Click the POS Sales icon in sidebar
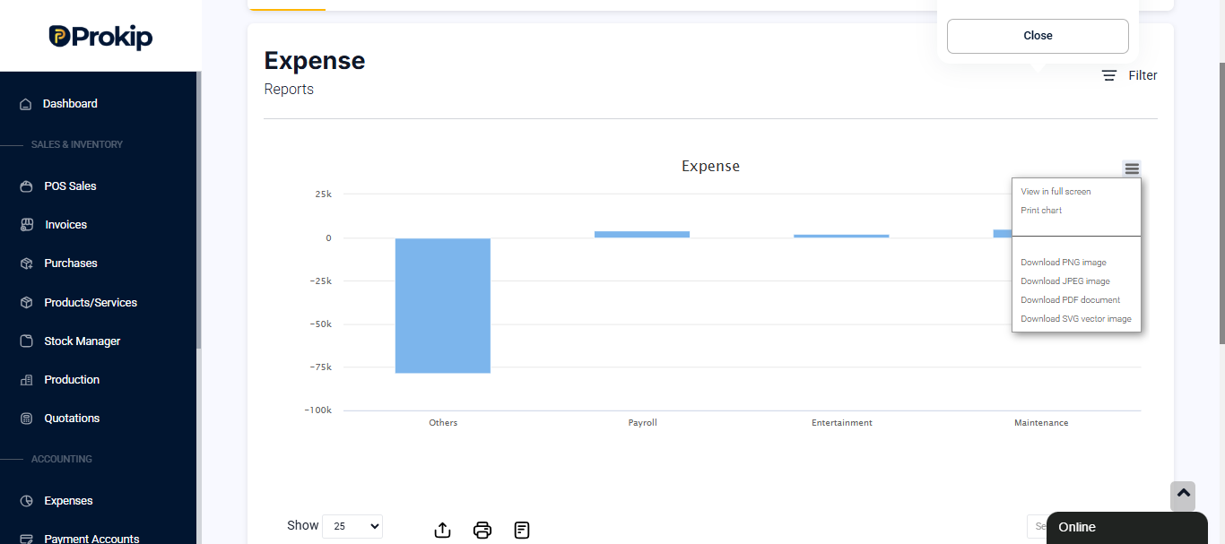The height and width of the screenshot is (544, 1225). tap(26, 186)
